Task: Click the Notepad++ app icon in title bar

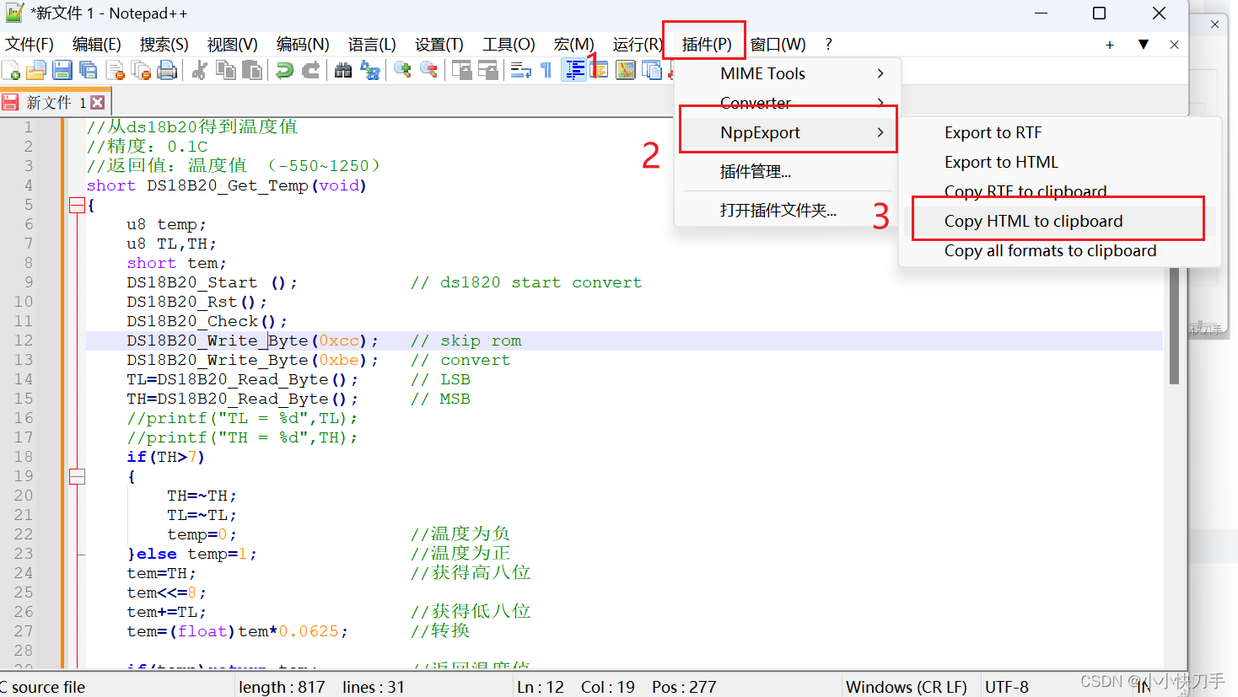Action: click(14, 13)
